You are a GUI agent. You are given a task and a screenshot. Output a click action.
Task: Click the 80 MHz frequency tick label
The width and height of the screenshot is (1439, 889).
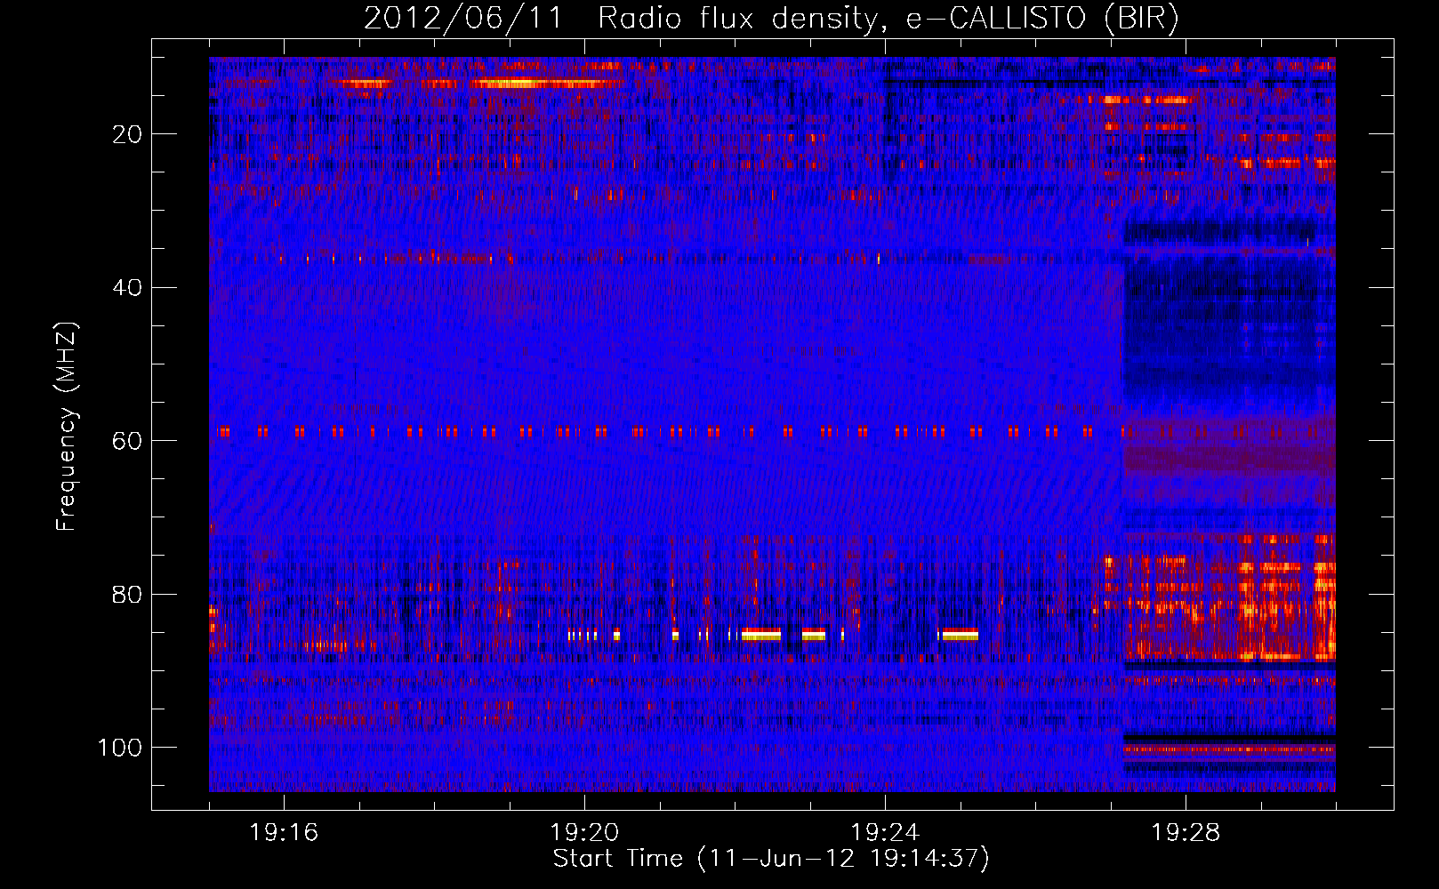(127, 595)
